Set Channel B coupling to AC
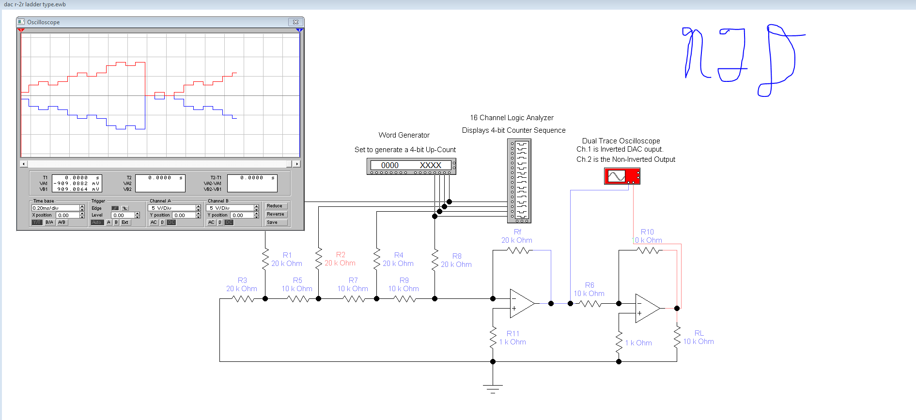Image resolution: width=916 pixels, height=420 pixels. 211,222
